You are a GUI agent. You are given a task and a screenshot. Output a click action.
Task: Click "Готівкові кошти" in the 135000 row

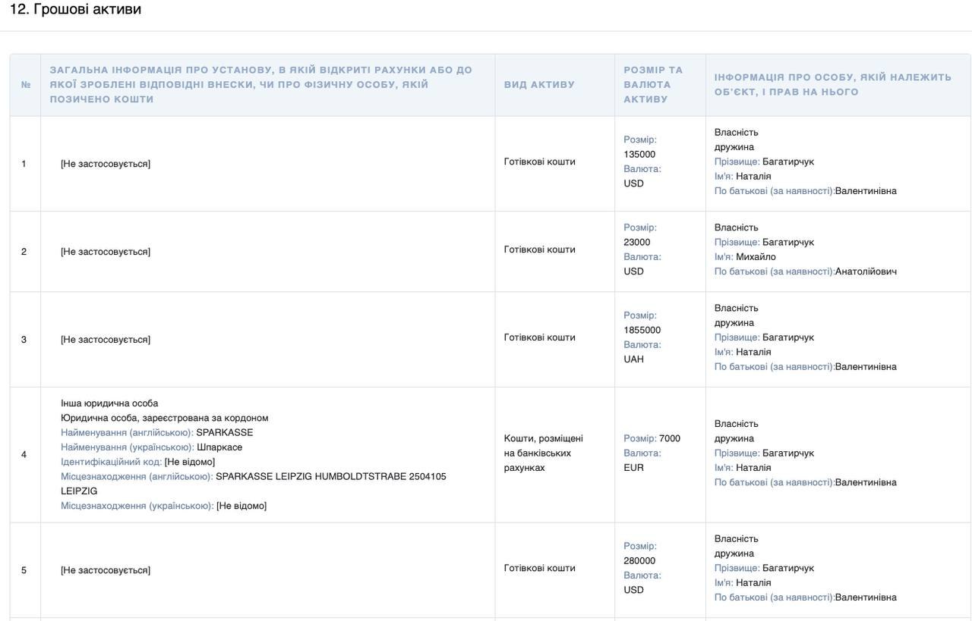540,162
